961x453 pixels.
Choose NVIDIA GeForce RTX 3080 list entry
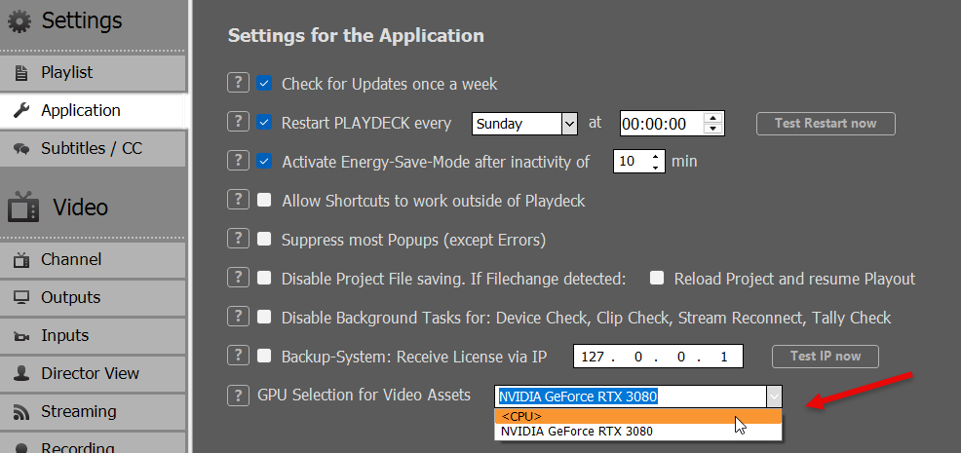tap(637, 431)
